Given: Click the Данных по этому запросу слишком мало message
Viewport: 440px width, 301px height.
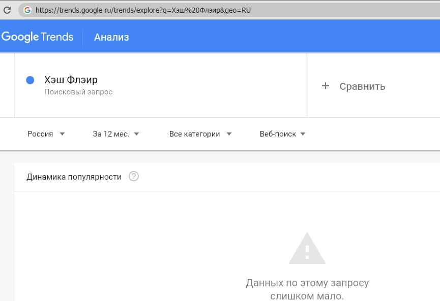Looking at the screenshot, I should tap(307, 289).
